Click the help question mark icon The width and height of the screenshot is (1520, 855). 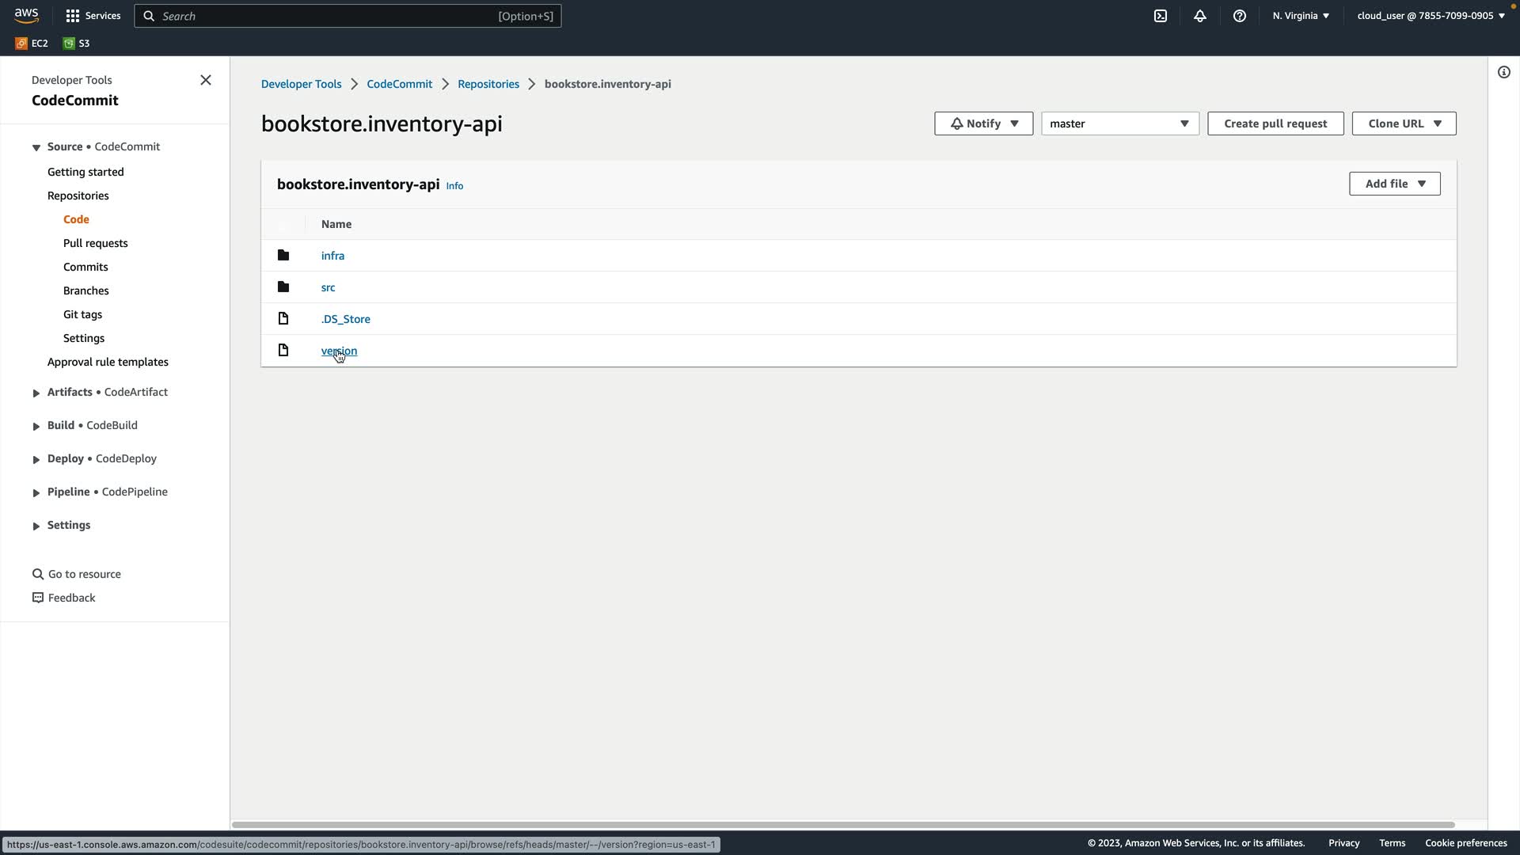[x=1239, y=16]
